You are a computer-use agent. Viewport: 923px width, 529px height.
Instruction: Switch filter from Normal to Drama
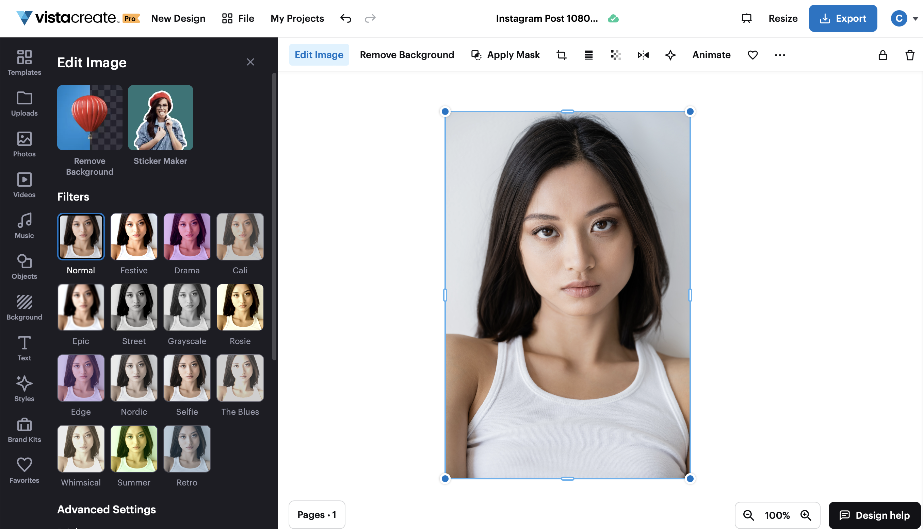coord(187,236)
